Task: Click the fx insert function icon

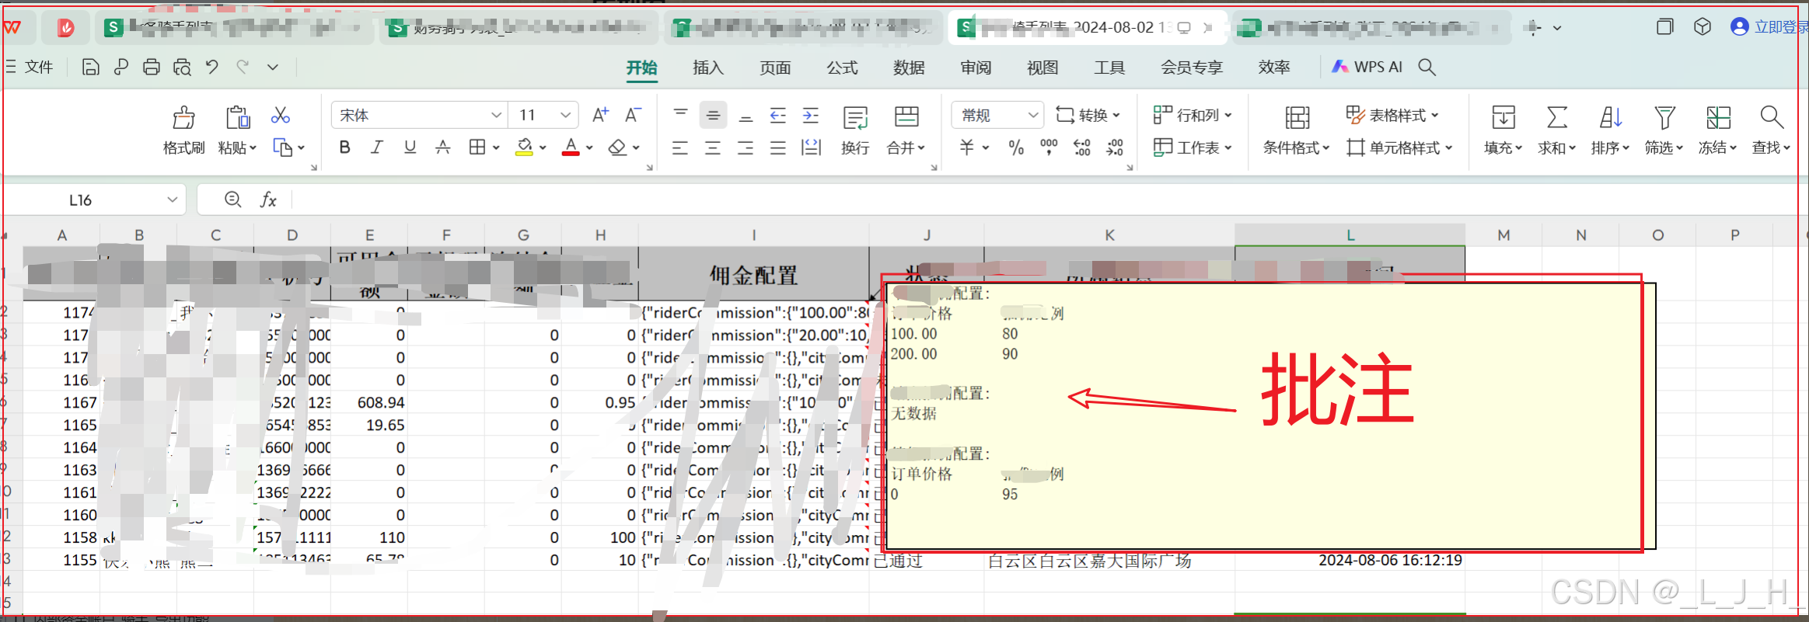Action: tap(268, 200)
